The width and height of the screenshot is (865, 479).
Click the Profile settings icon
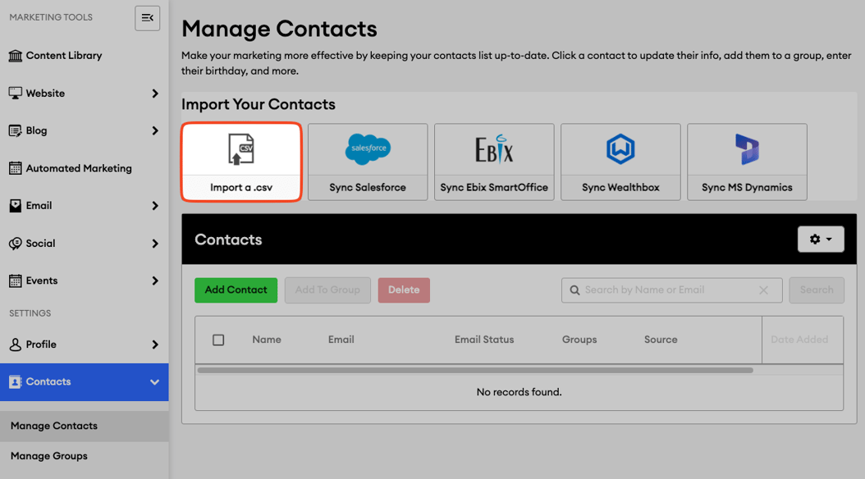point(14,344)
